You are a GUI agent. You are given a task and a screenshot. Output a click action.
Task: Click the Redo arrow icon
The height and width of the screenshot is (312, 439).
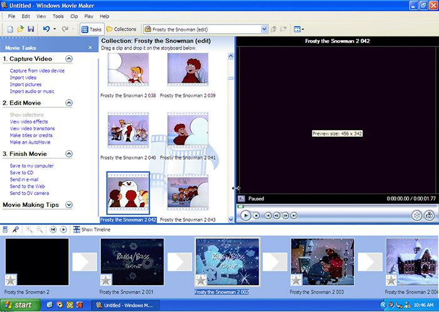tap(65, 29)
